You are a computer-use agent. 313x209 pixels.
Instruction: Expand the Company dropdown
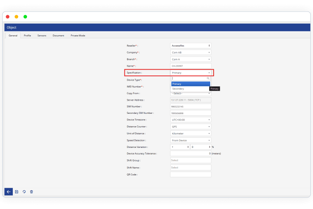coord(191,52)
